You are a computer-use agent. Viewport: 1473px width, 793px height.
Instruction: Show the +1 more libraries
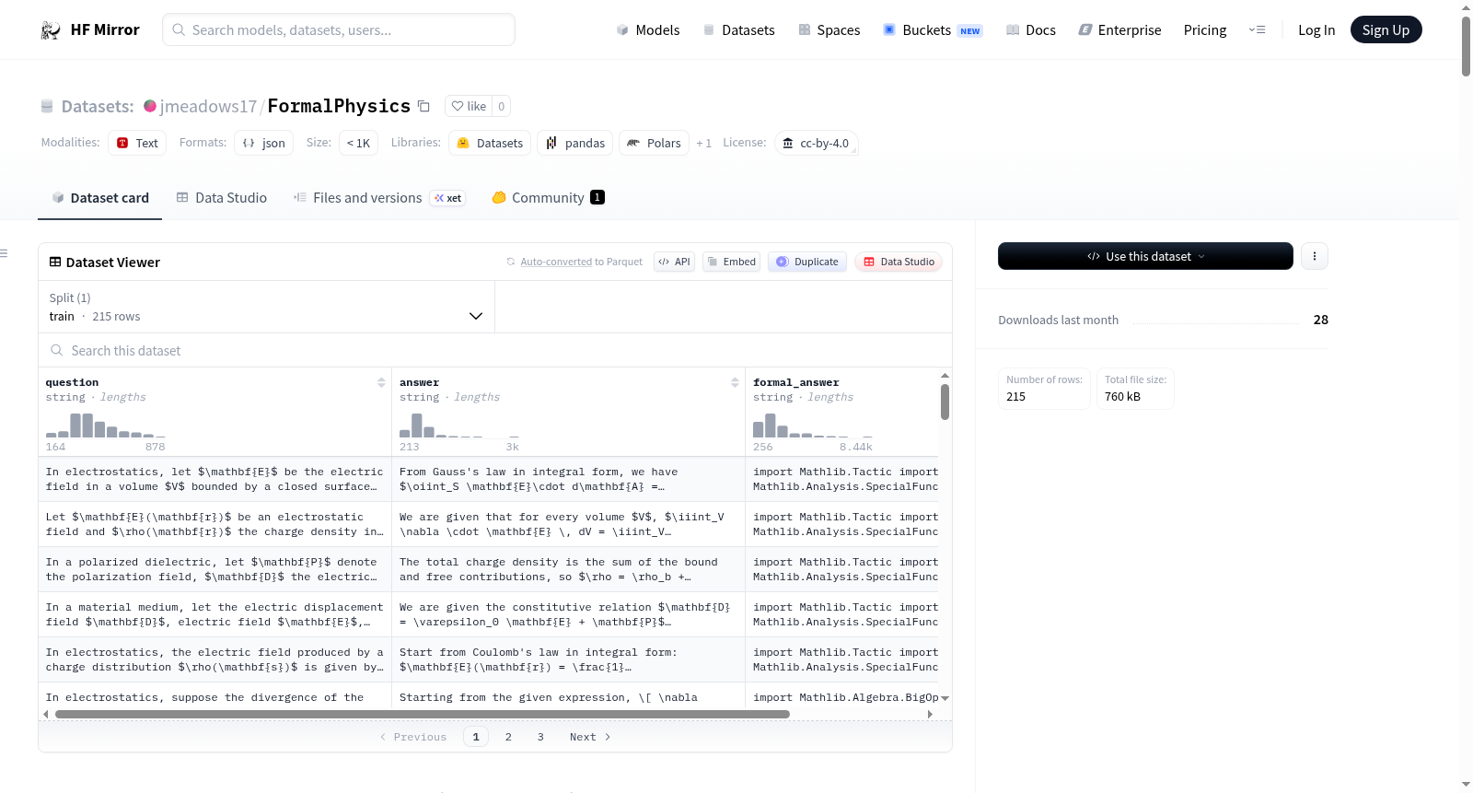704,143
